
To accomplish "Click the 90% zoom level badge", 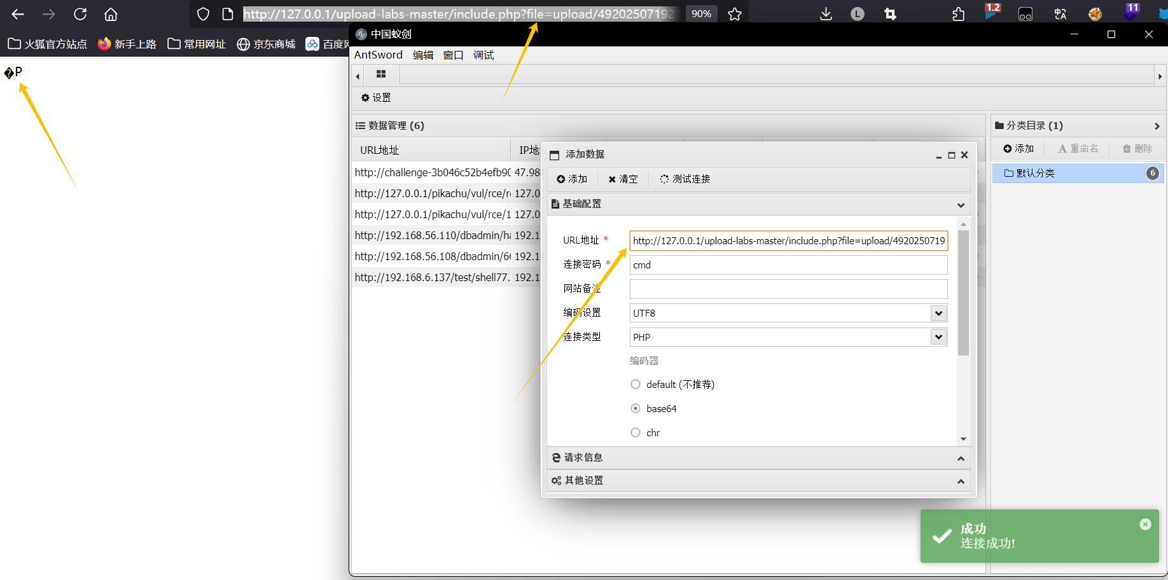I will coord(701,14).
